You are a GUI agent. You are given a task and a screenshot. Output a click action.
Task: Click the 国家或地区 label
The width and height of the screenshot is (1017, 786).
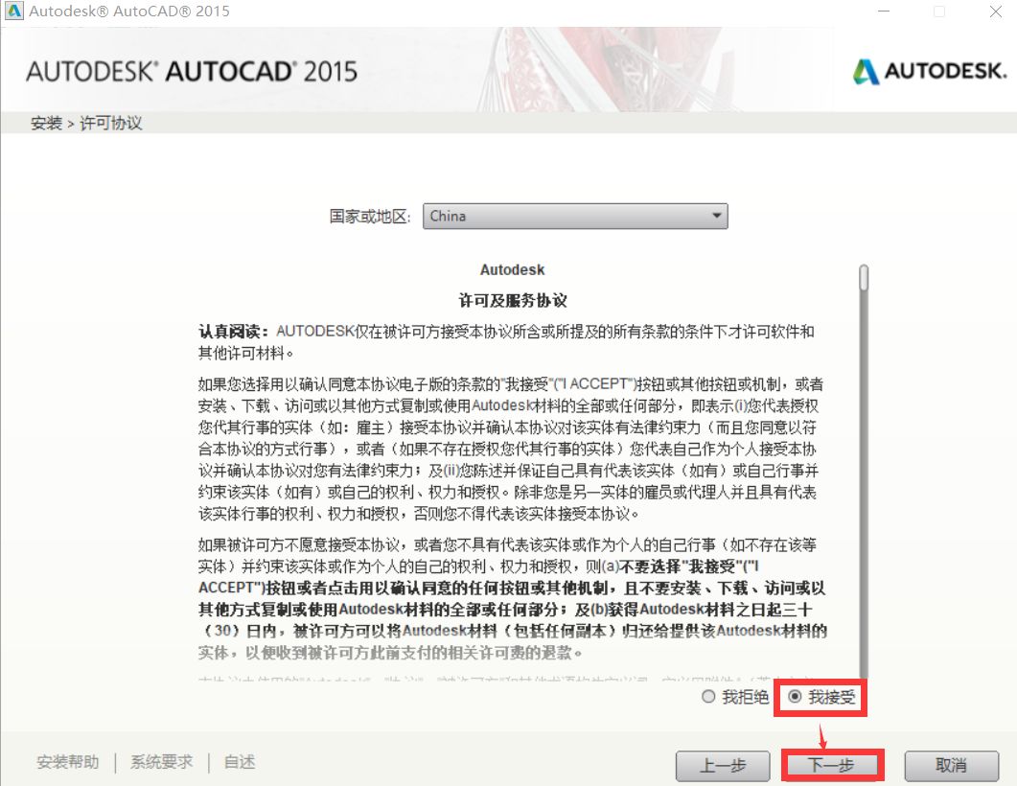pyautogui.click(x=370, y=217)
